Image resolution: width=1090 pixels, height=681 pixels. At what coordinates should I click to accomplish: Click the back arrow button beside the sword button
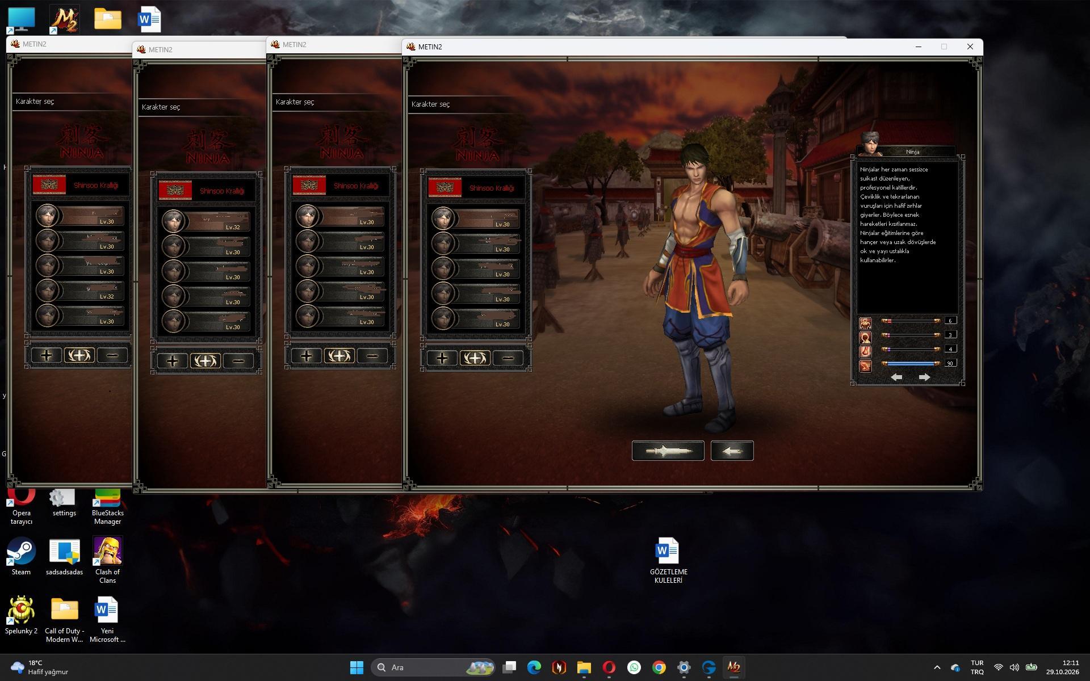click(x=732, y=451)
